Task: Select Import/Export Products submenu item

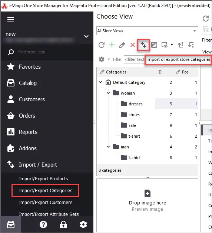Action: tap(43, 178)
